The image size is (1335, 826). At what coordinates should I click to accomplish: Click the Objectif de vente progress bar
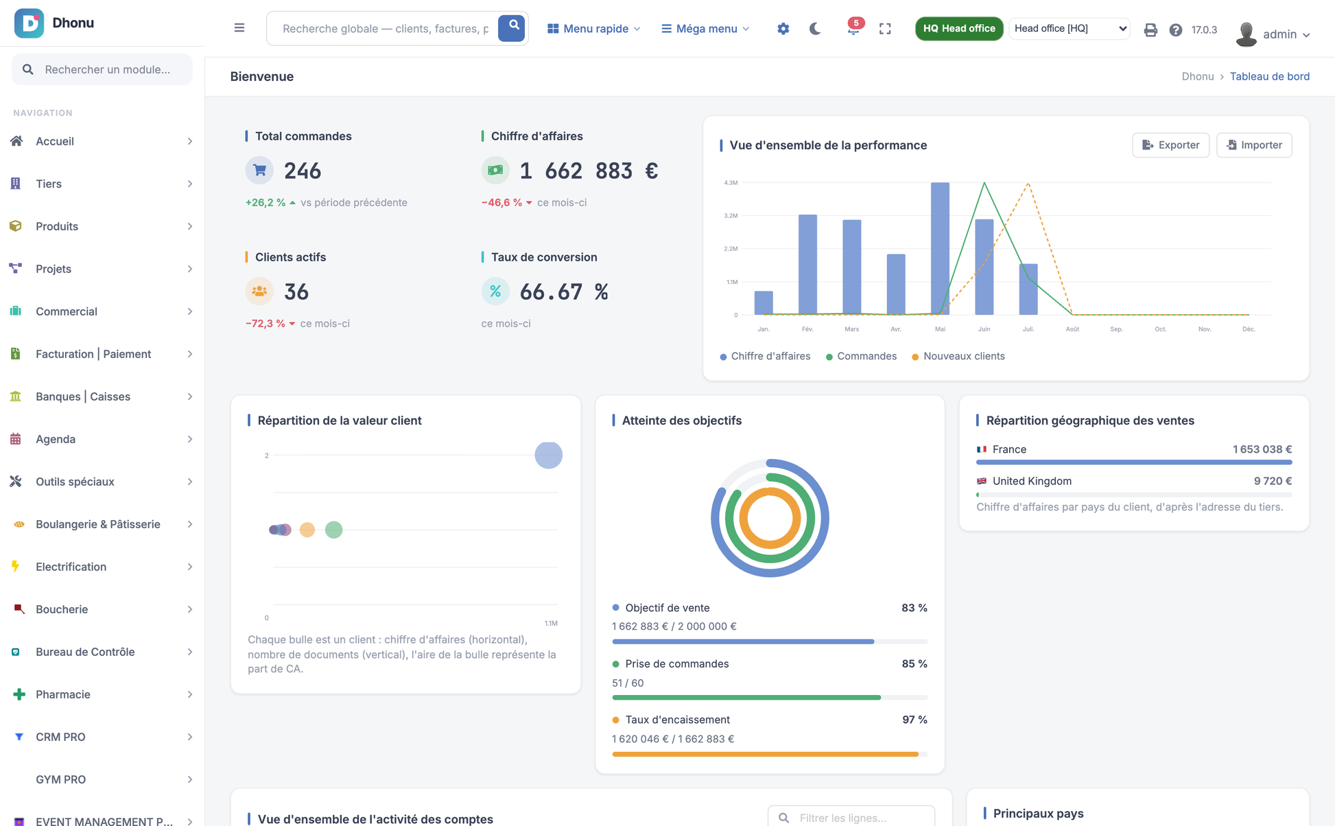[x=769, y=641]
